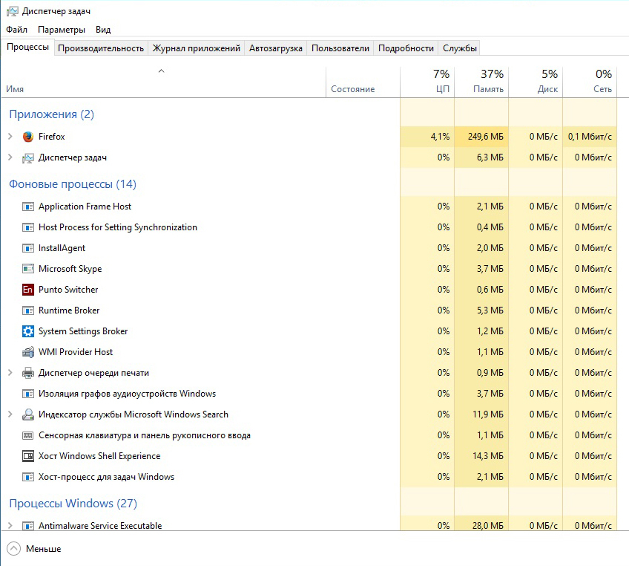Open the Файл menu
Image resolution: width=629 pixels, height=566 pixels.
tap(16, 30)
